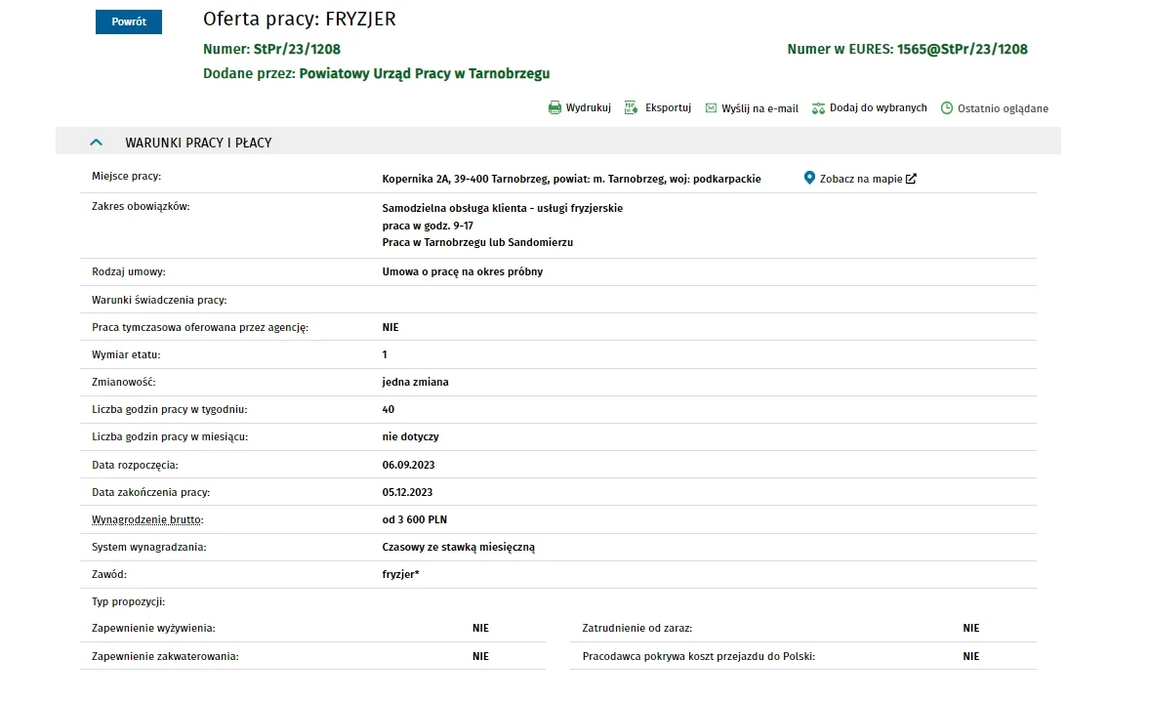The height and width of the screenshot is (701, 1149).
Task: Click the jedna zmiana value
Action: click(416, 382)
